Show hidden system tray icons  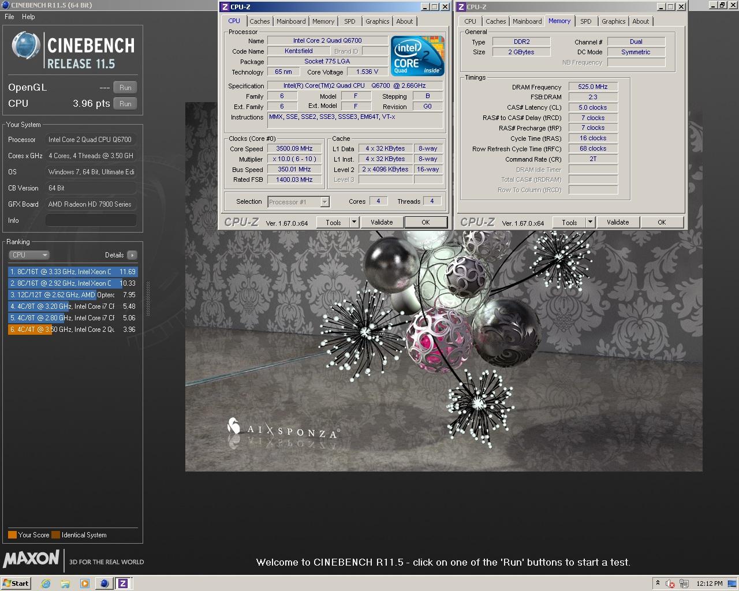tap(657, 583)
